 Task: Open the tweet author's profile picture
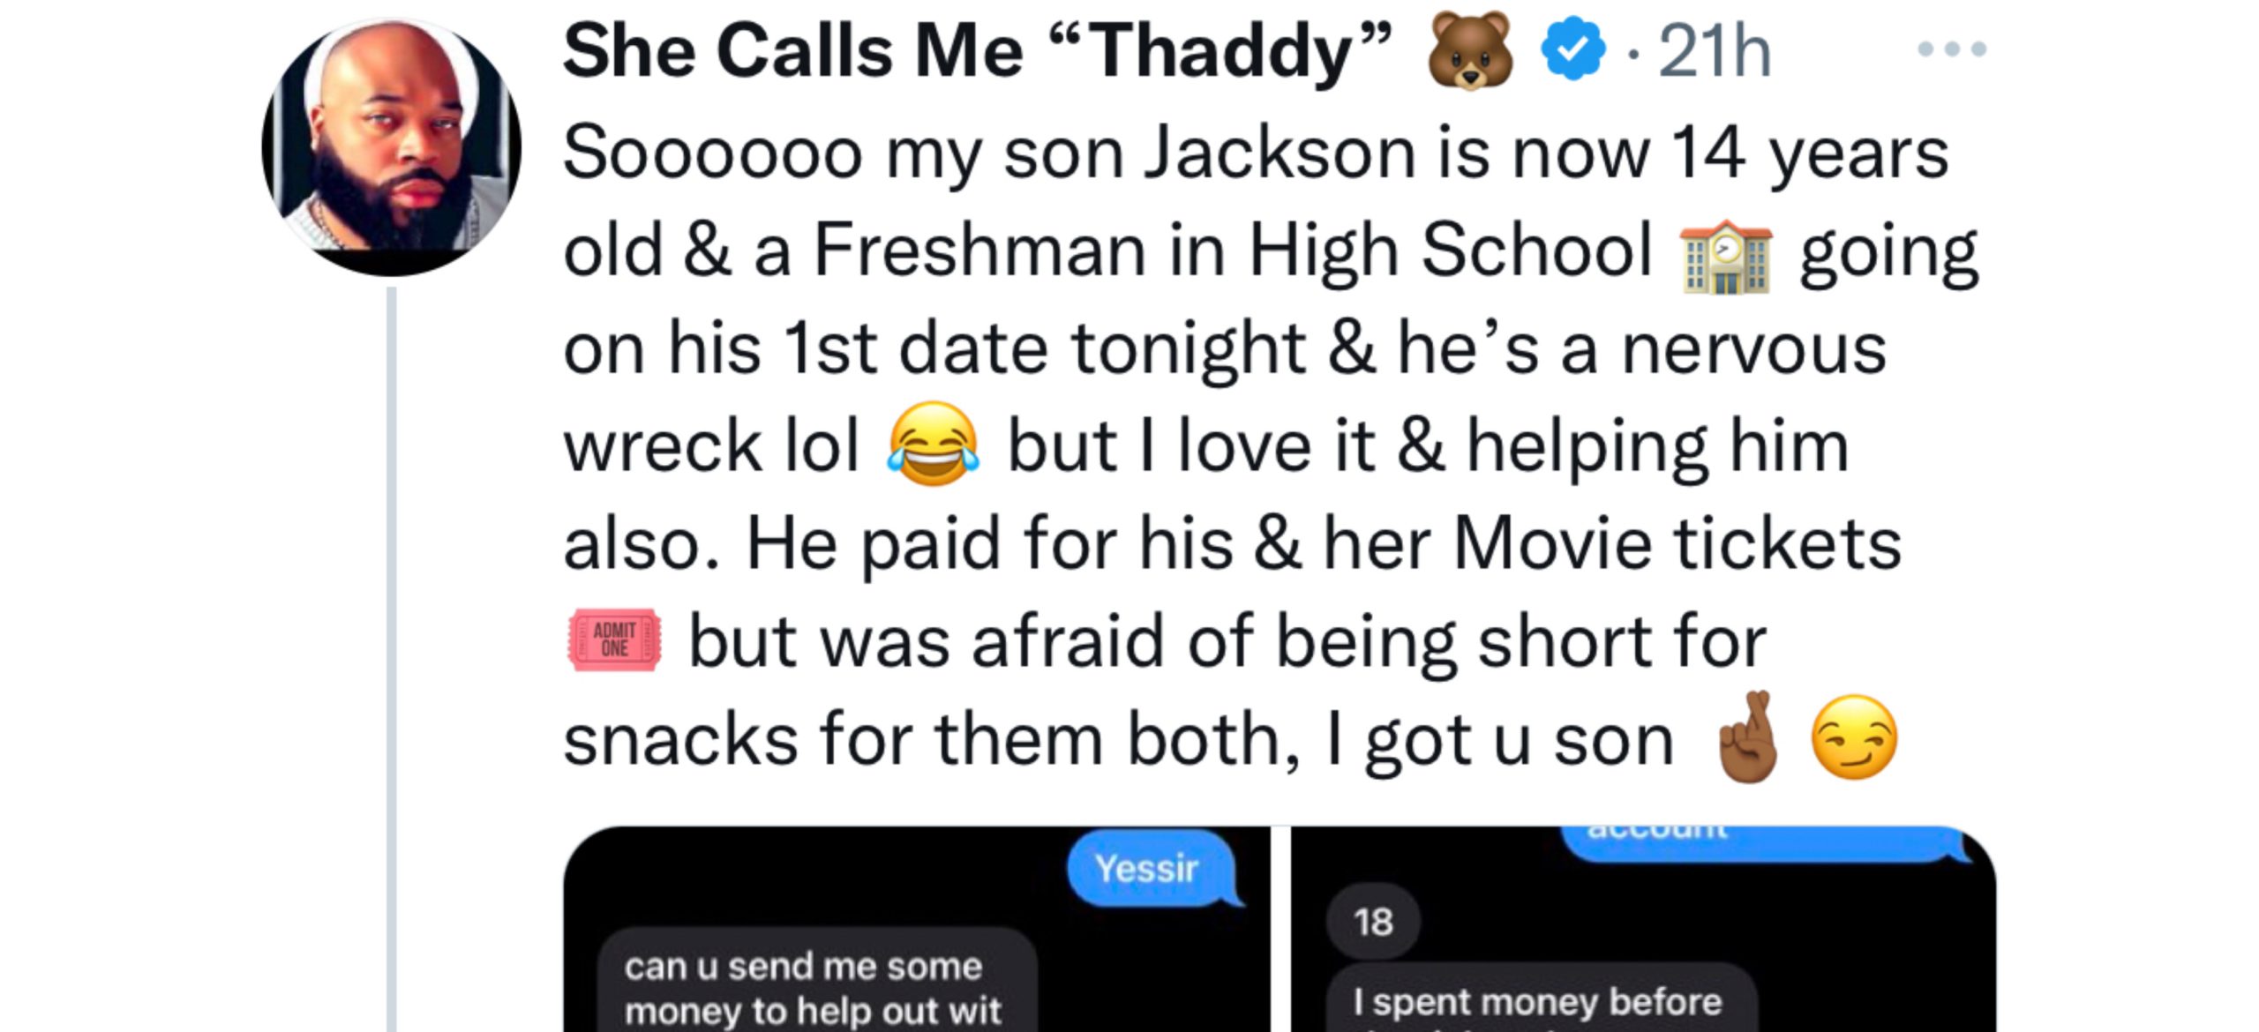coord(391,147)
